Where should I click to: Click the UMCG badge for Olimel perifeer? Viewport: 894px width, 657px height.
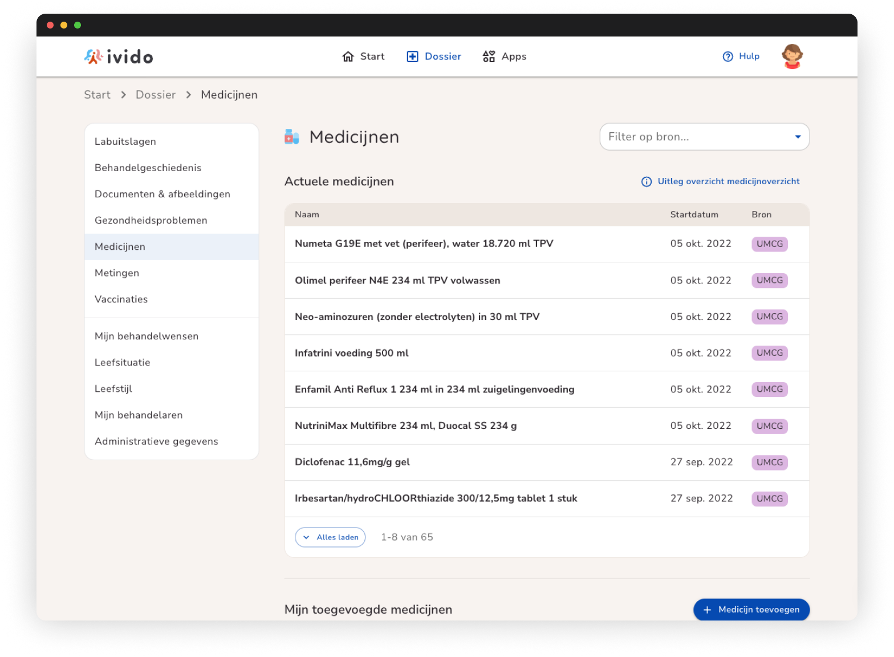pos(770,281)
